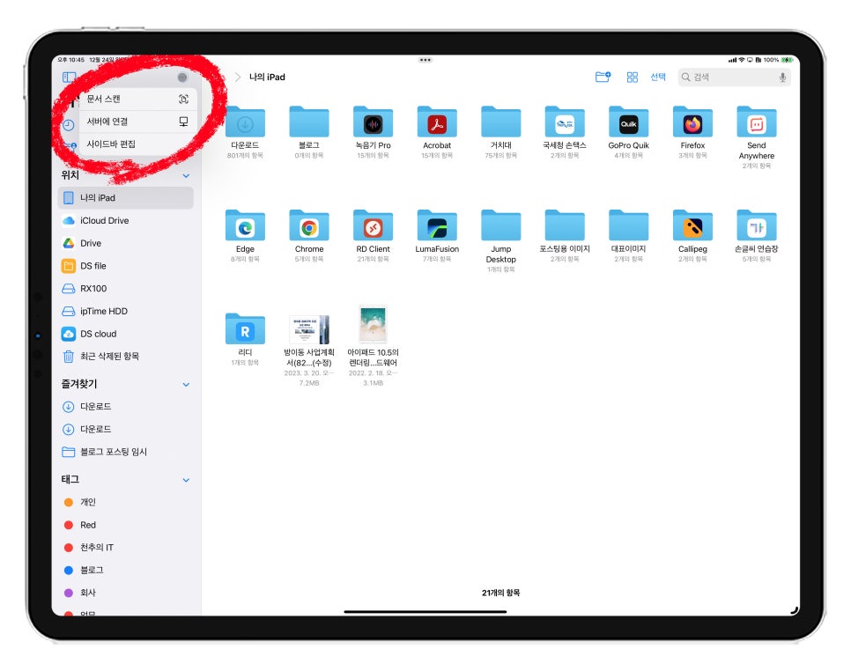Open the 방이동 사업계획서 document thumbnail
This screenshot has width=851, height=671.
(309, 329)
